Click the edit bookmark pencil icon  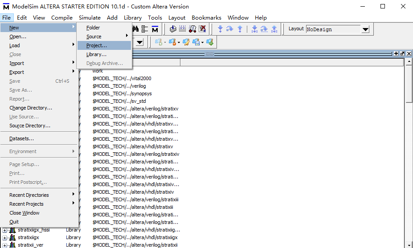tap(186, 42)
